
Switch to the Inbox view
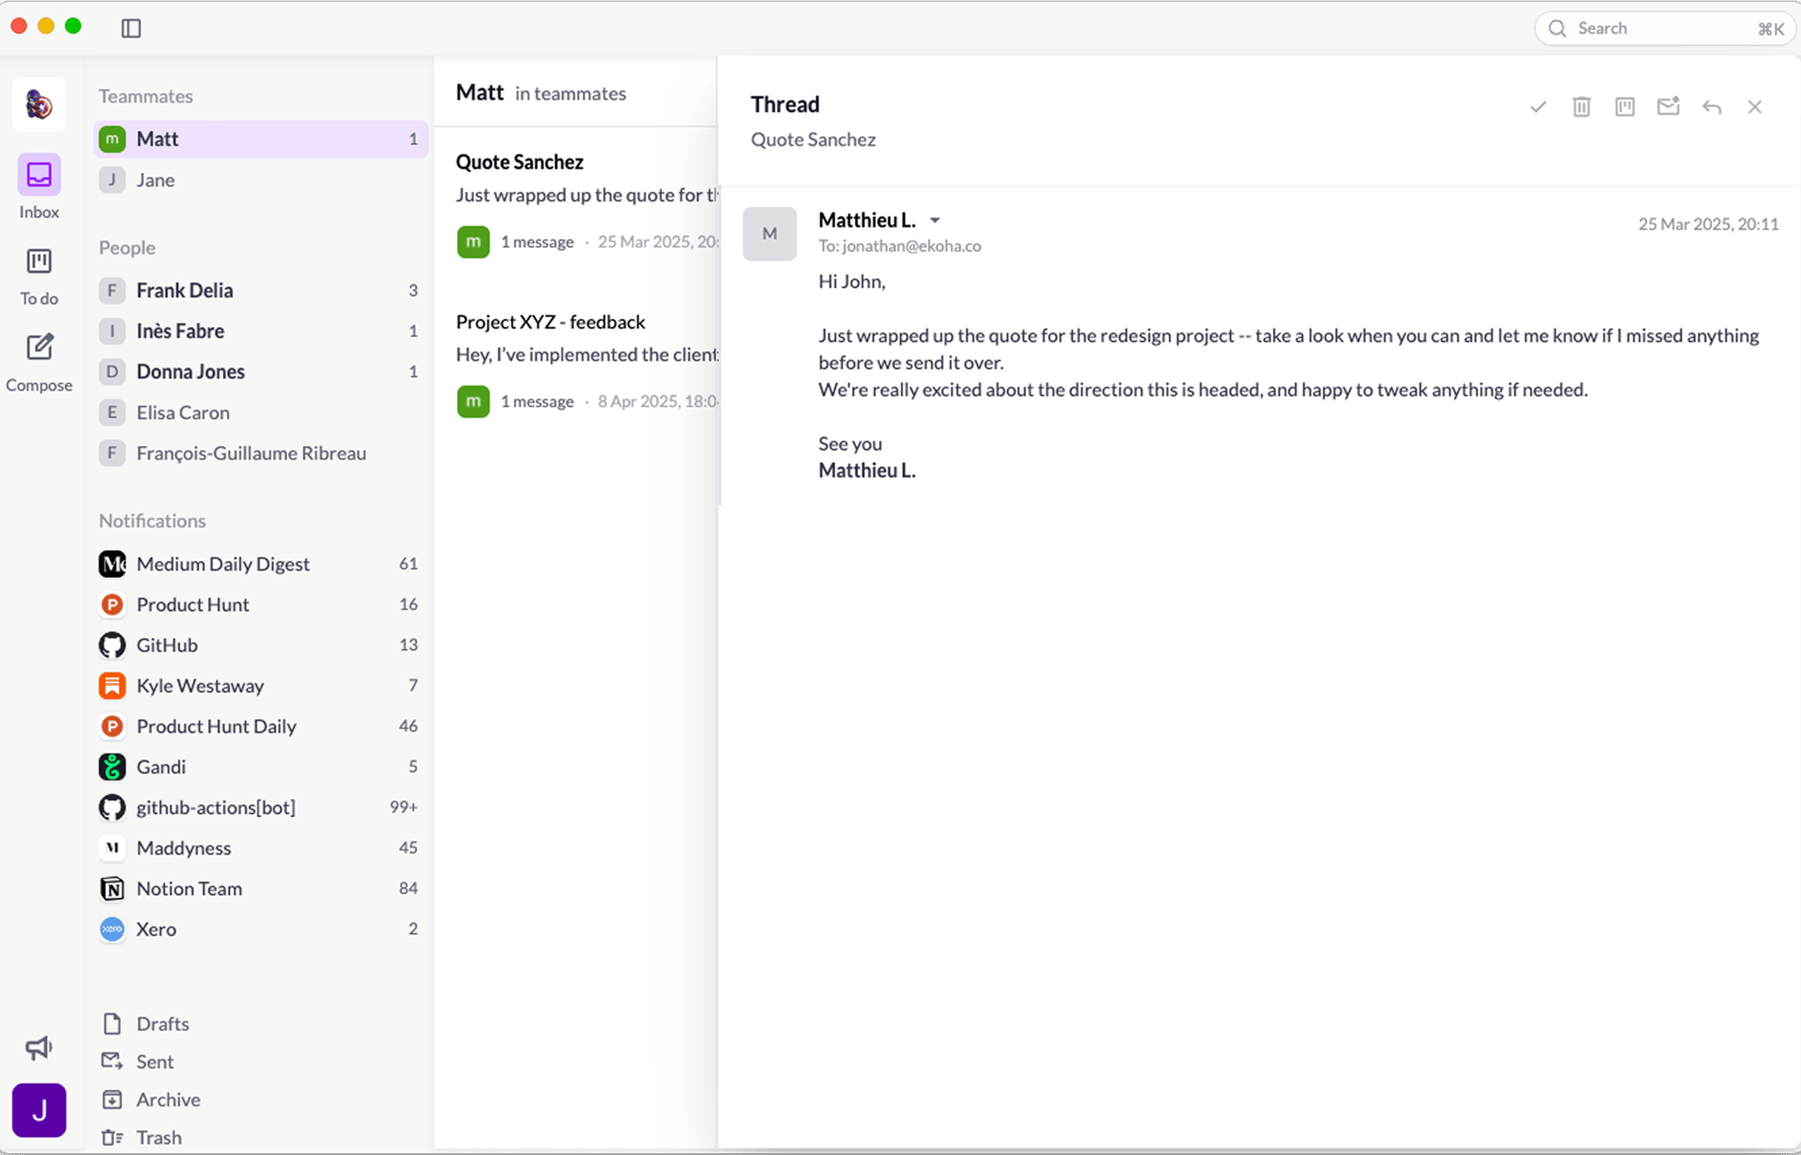(x=39, y=187)
